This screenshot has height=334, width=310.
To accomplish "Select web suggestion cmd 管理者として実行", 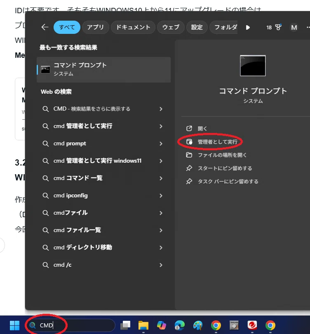I will [103, 126].
